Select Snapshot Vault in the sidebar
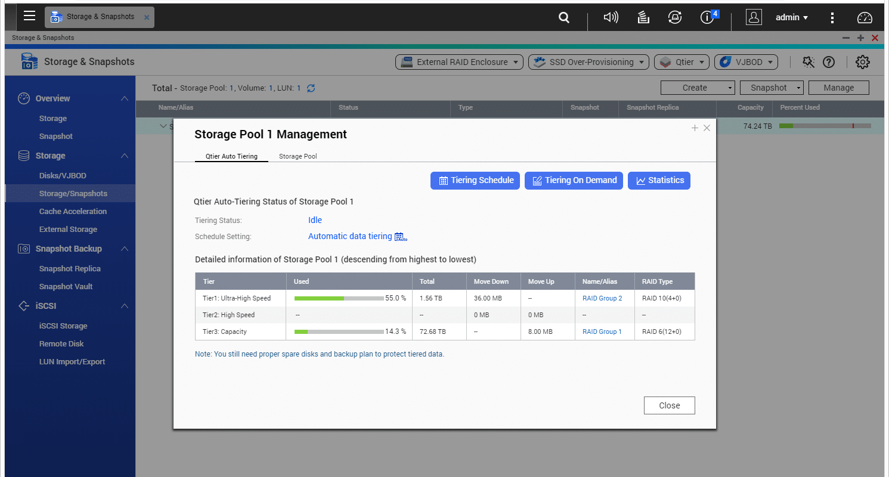889x477 pixels. click(x=66, y=287)
